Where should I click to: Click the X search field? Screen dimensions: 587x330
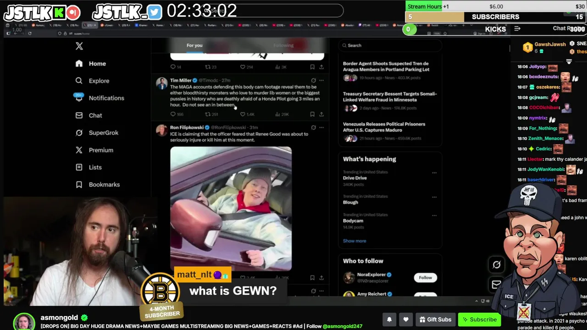click(390, 45)
